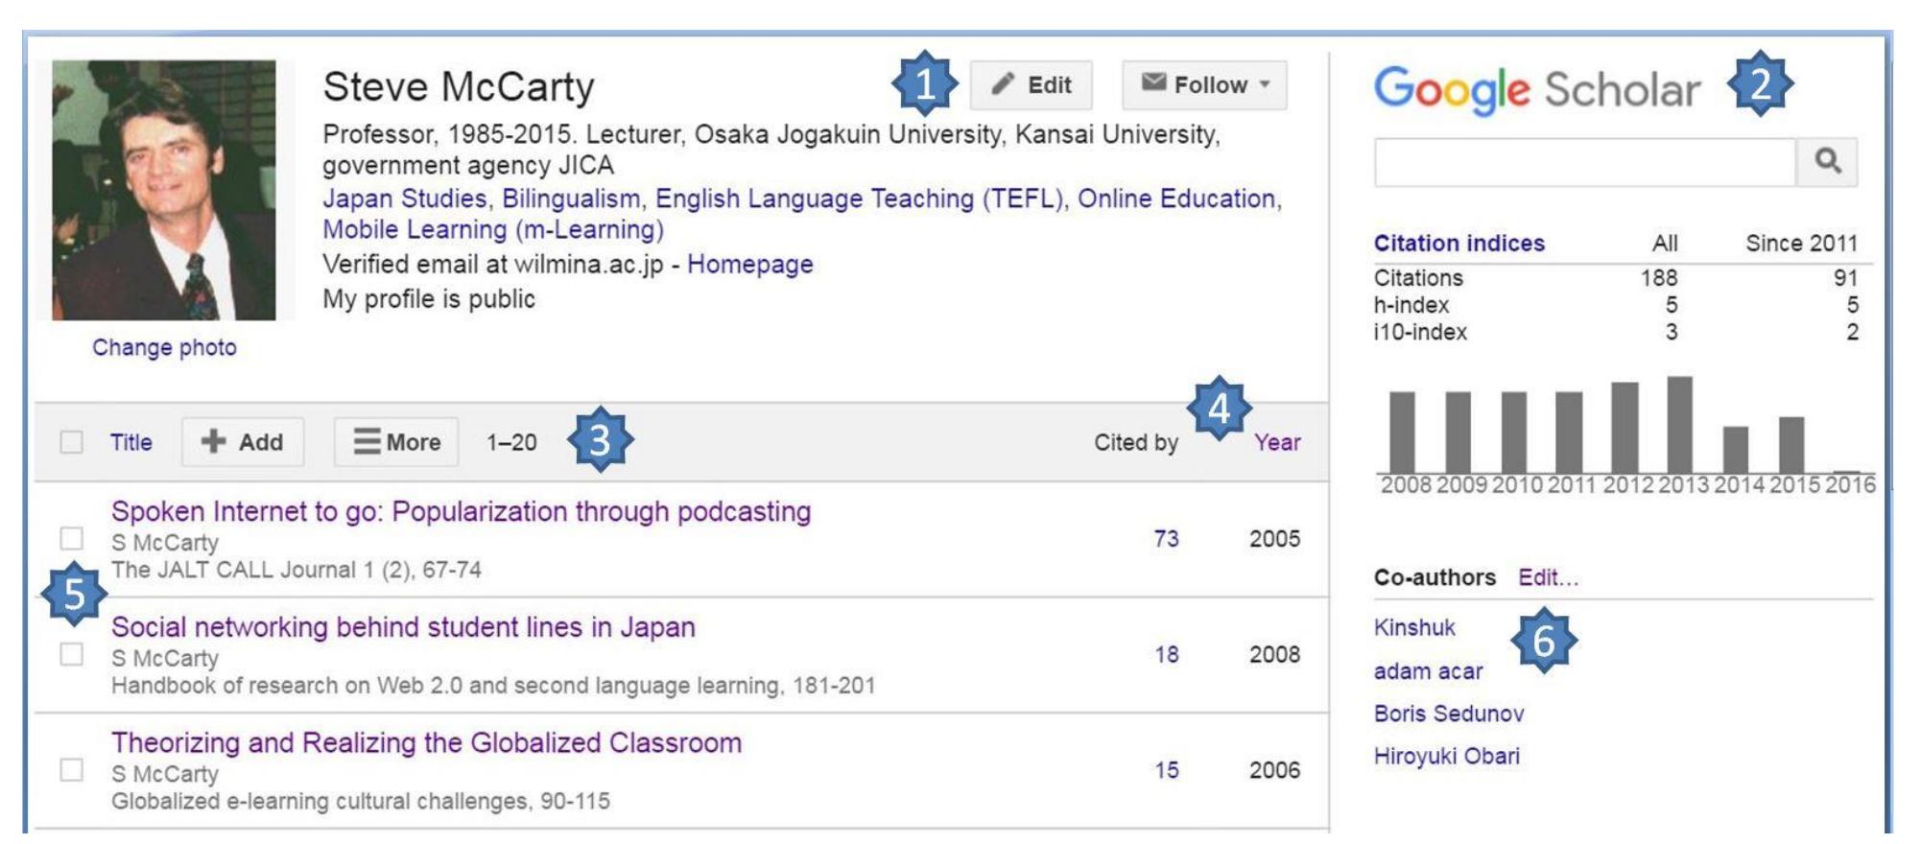The width and height of the screenshot is (1921, 844).
Task: Open the Homepage link
Action: coord(749,264)
